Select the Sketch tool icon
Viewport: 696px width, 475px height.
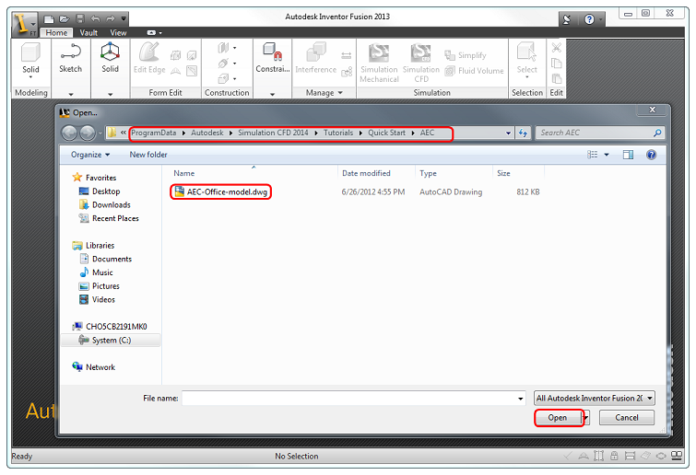(x=71, y=52)
